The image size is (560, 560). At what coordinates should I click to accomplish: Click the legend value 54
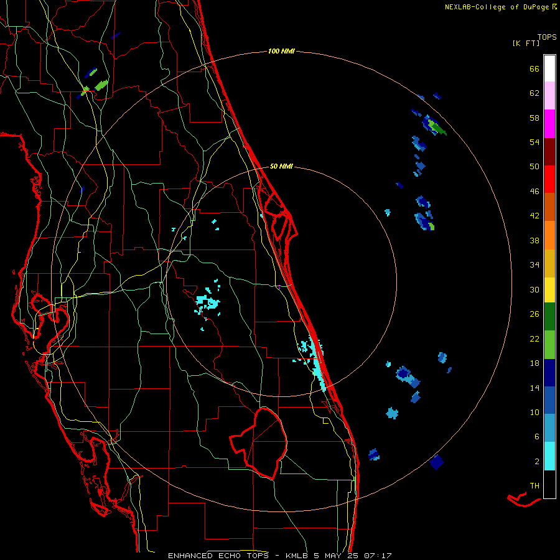[x=534, y=142]
